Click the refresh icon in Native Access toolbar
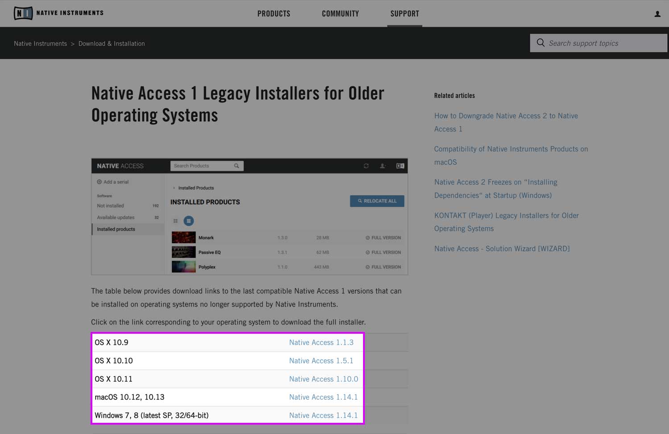 pyautogui.click(x=366, y=166)
